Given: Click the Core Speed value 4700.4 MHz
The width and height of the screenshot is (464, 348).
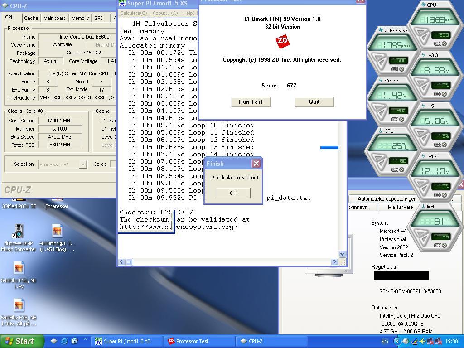Looking at the screenshot, I should coord(60,121).
